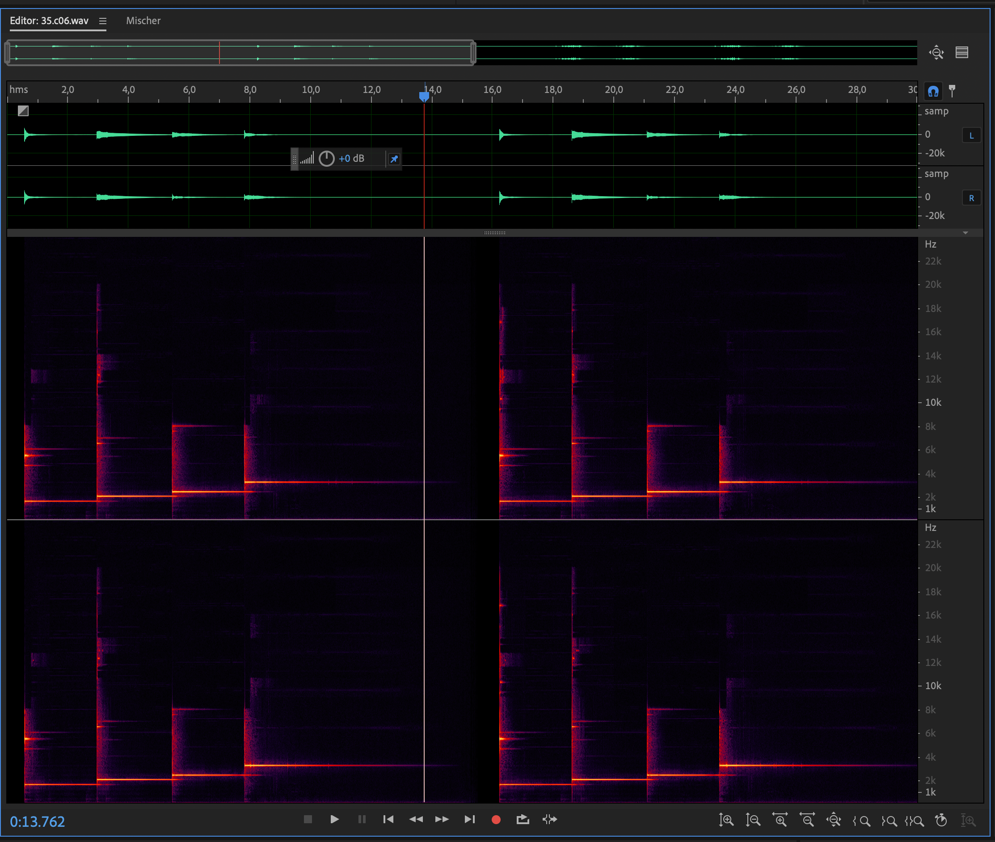
Task: Switch to the Mischer tab
Action: click(143, 21)
